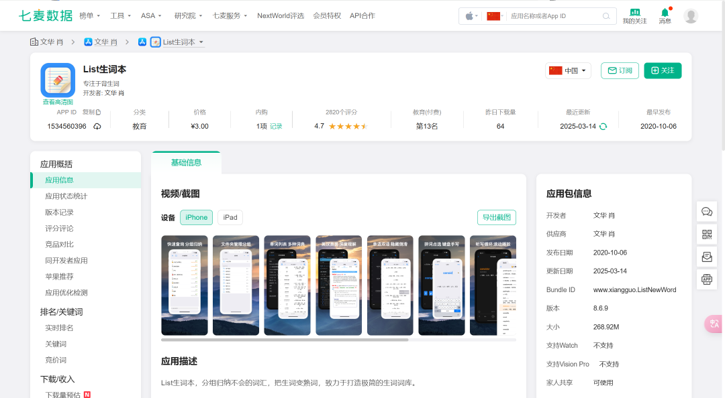Expand List生词本 breadcrumb dropdown
725x398 pixels.
coord(201,42)
